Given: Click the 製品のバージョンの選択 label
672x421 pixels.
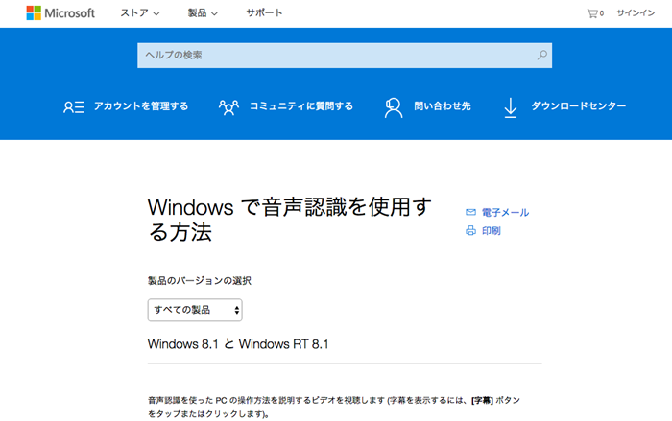Looking at the screenshot, I should tap(200, 281).
